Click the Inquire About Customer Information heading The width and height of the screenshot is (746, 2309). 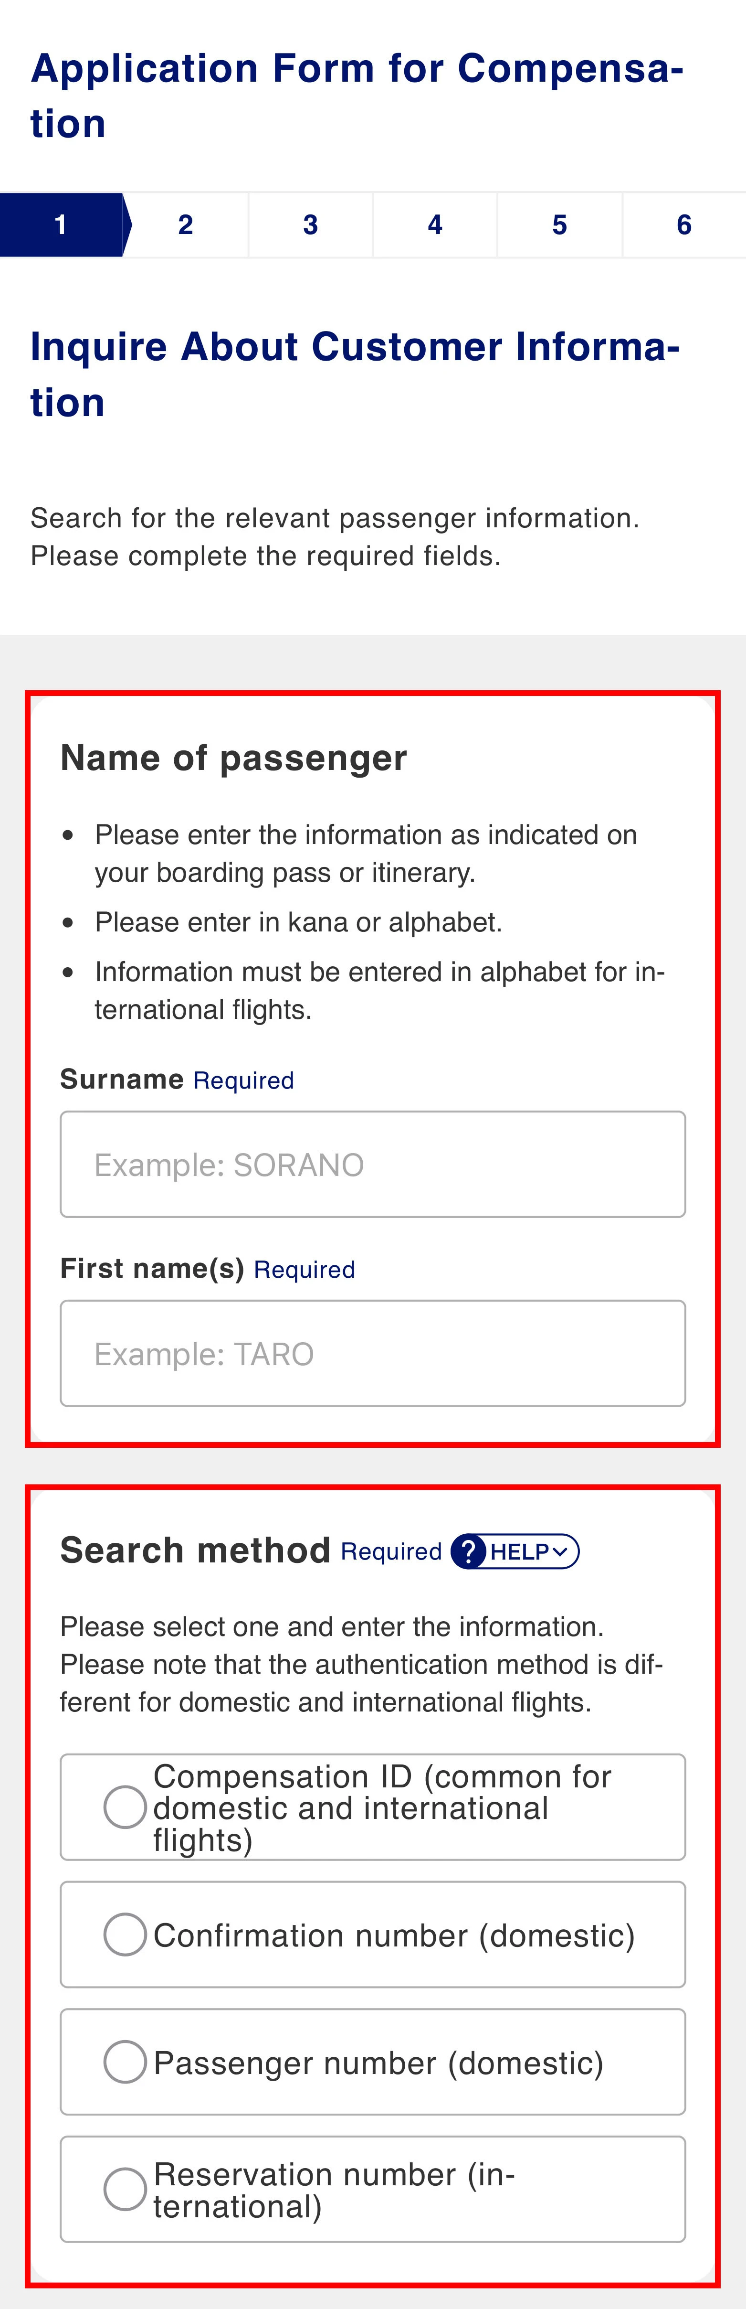pyautogui.click(x=356, y=374)
